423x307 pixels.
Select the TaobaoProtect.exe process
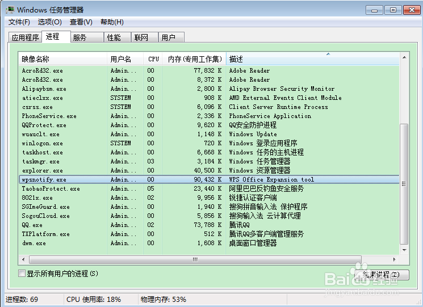209,188
